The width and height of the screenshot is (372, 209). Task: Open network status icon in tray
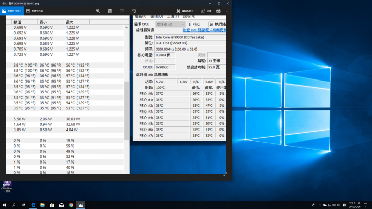tap(329, 205)
